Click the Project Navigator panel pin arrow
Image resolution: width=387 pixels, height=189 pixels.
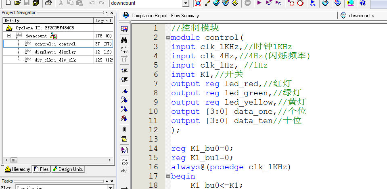[x=107, y=12]
